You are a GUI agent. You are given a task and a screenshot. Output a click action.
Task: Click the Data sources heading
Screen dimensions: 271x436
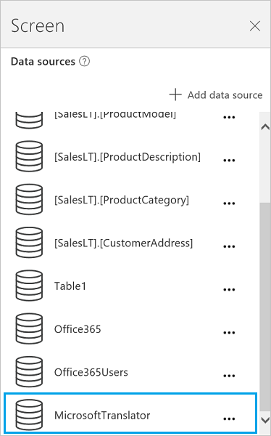[x=43, y=62]
